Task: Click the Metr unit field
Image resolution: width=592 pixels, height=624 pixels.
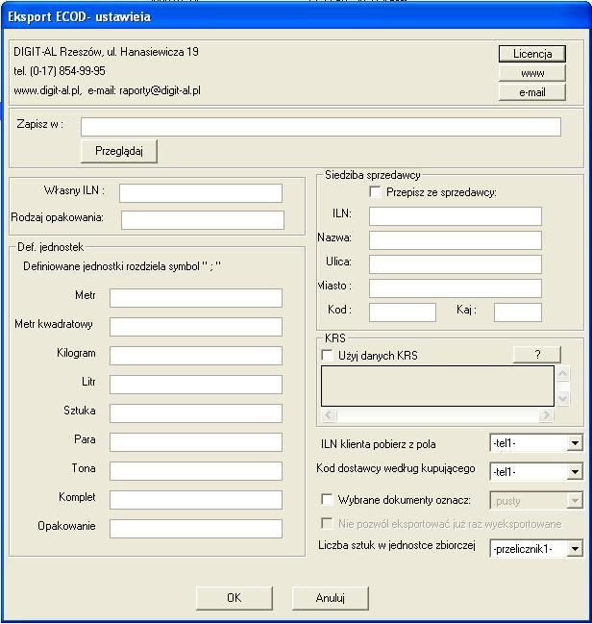Action: 196,298
